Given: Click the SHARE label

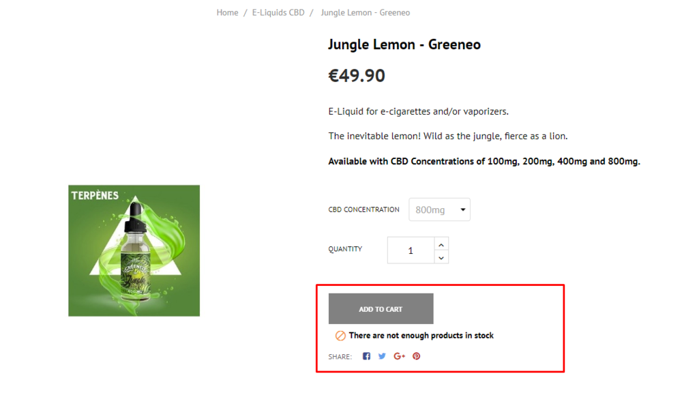Looking at the screenshot, I should [340, 357].
